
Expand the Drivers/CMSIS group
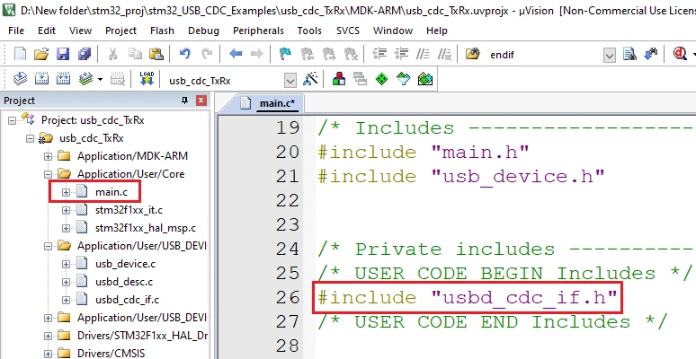tap(48, 354)
